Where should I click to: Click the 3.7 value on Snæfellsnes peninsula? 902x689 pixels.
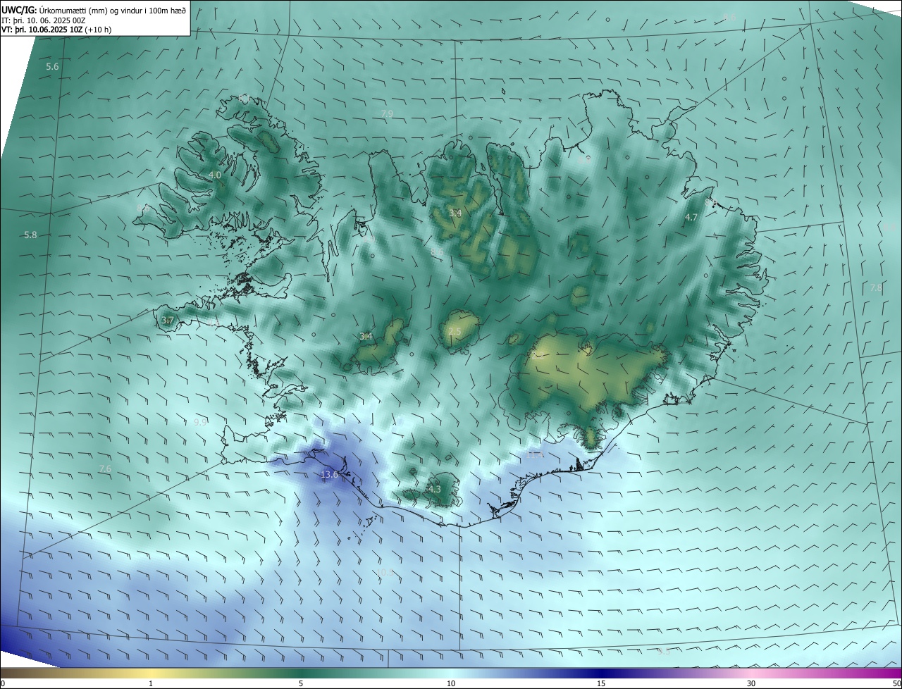(167, 321)
